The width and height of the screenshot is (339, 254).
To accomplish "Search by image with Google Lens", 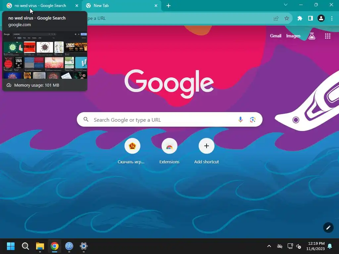I will point(253,119).
